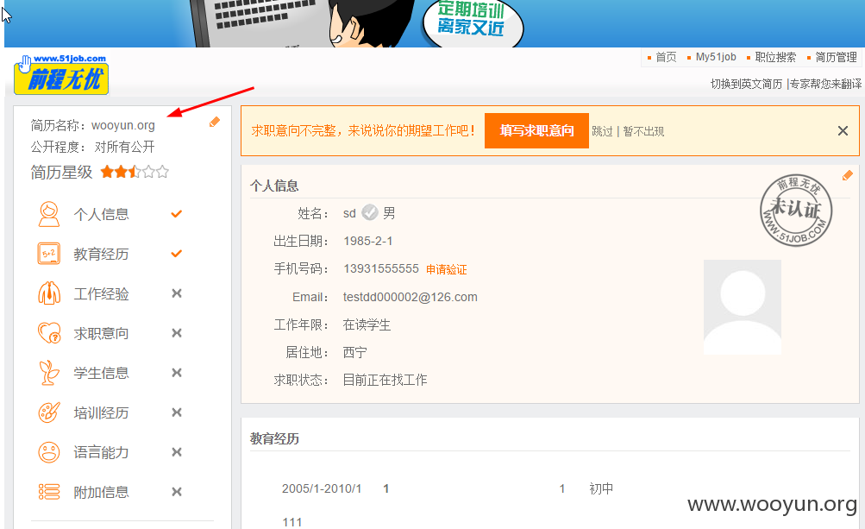Click the 工作经验 suit icon
Image resolution: width=865 pixels, height=529 pixels.
49,293
